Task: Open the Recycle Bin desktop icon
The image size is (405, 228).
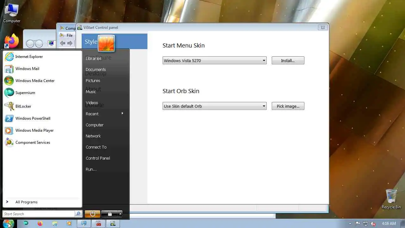Action: (x=391, y=199)
